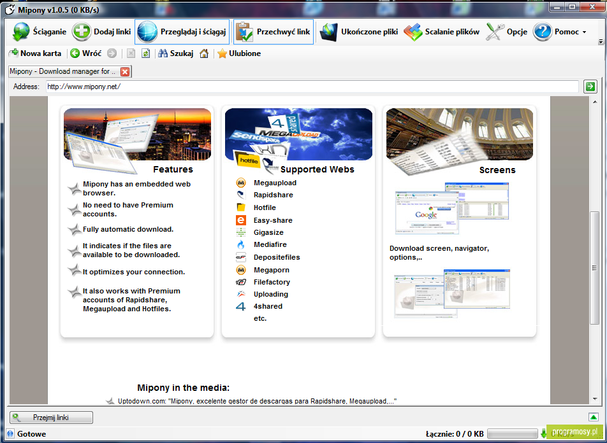This screenshot has height=443, width=607.
Task: Open Ukończone pliki list
Action: [359, 32]
